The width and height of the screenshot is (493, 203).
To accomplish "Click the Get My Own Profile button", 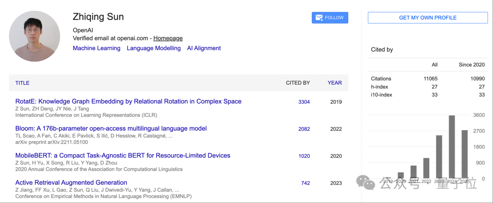I will click(x=428, y=18).
